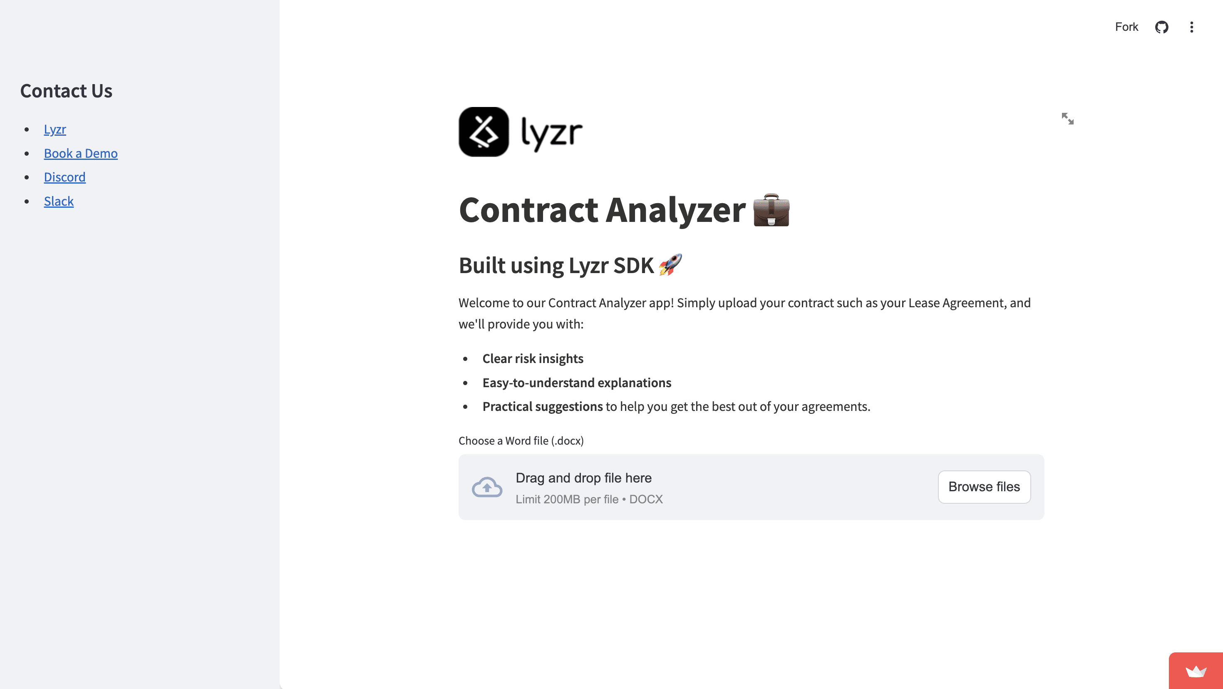Click the Browse files button
The width and height of the screenshot is (1223, 689).
click(984, 487)
